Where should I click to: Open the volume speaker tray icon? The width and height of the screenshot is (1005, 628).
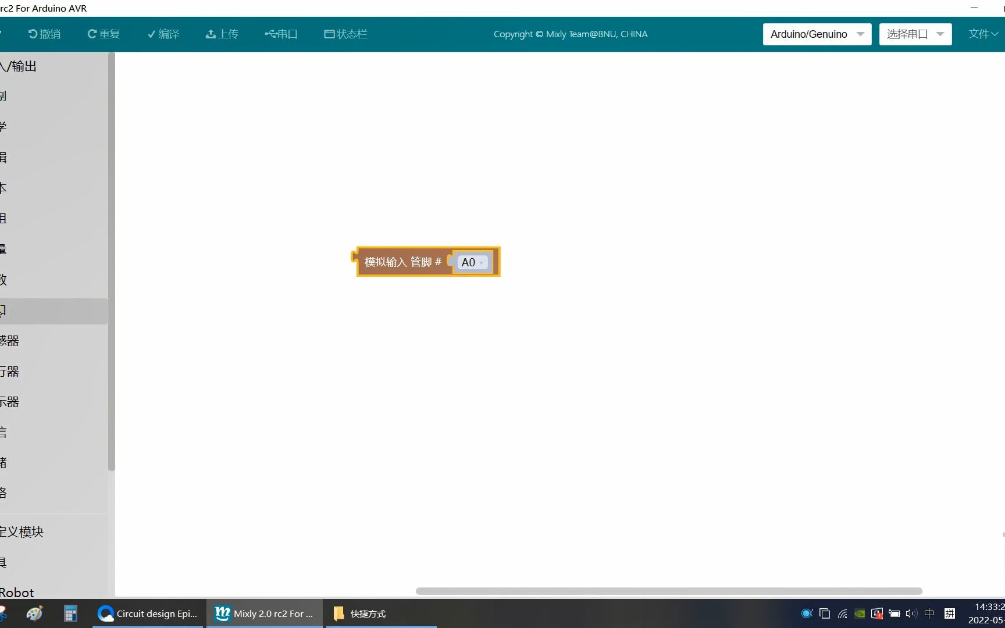point(911,613)
